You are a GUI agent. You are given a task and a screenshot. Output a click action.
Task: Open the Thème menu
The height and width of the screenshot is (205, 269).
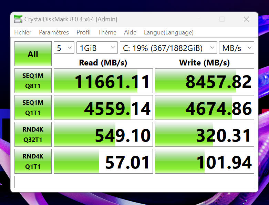tap(107, 32)
